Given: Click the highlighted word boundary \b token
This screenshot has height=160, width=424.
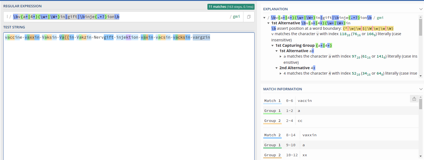Looking at the screenshot, I should coord(16,16).
